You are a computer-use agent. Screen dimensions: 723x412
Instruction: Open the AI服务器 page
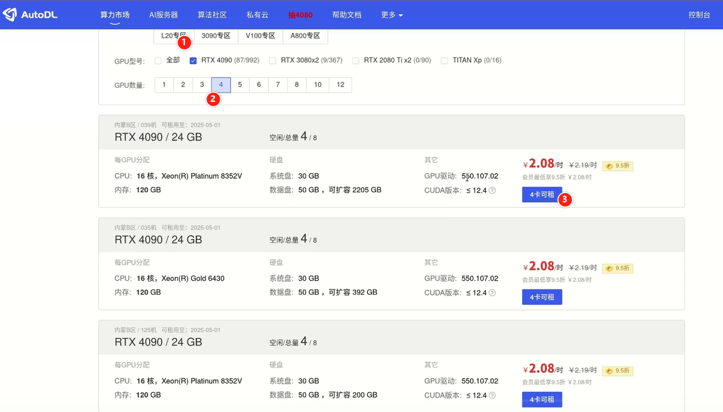pyautogui.click(x=164, y=15)
